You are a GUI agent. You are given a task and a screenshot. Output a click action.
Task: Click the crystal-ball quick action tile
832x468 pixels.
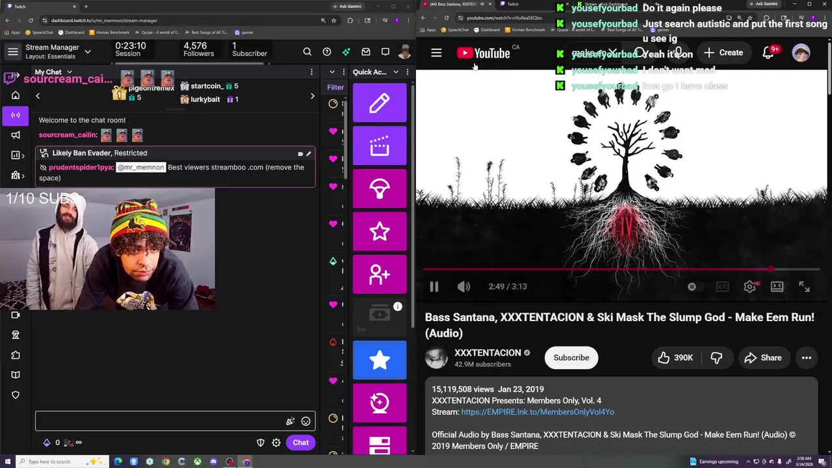click(x=380, y=403)
